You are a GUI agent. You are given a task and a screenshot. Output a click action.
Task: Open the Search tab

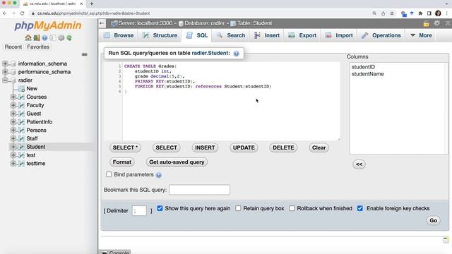[x=231, y=35]
